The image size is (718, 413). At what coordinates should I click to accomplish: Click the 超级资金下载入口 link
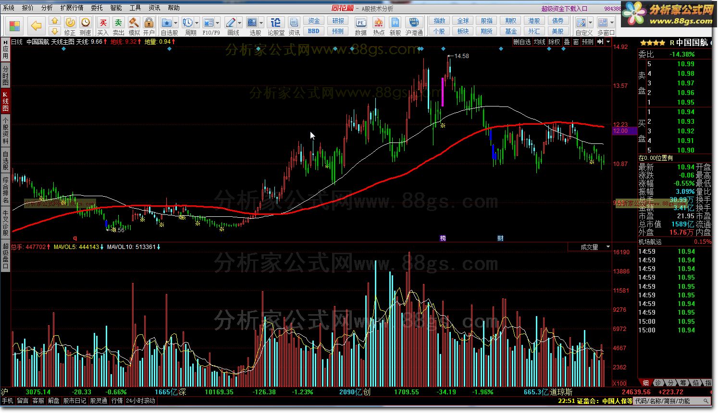pos(564,8)
